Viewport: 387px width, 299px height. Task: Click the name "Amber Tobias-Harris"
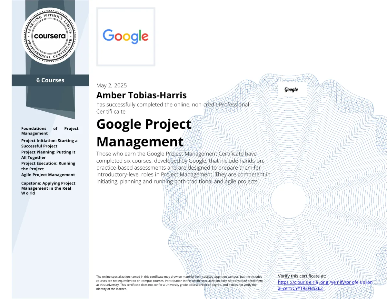click(142, 95)
